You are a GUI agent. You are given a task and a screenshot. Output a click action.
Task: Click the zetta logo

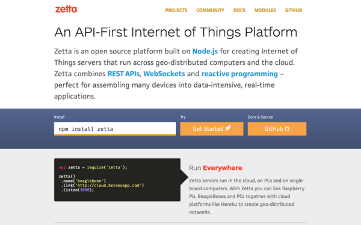pos(66,9)
